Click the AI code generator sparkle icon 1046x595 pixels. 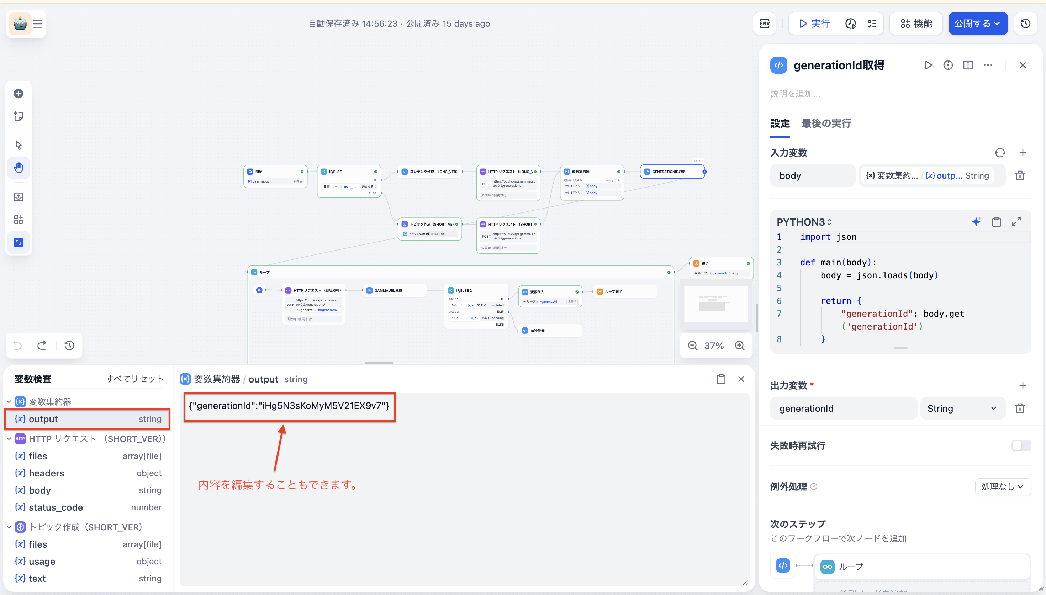976,222
